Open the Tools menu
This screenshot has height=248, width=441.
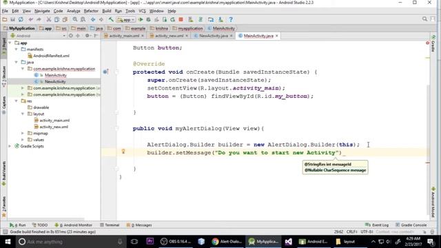pos(130,11)
